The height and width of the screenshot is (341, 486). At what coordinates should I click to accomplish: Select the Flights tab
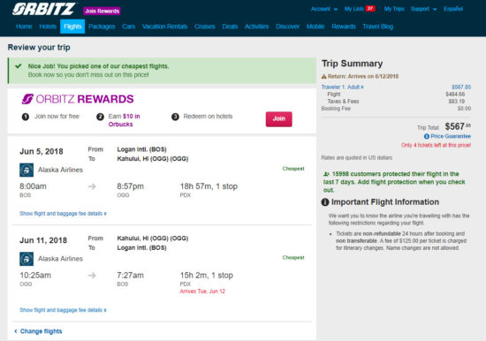coord(72,27)
